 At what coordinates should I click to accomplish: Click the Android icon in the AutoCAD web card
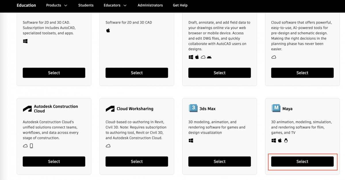209,57
